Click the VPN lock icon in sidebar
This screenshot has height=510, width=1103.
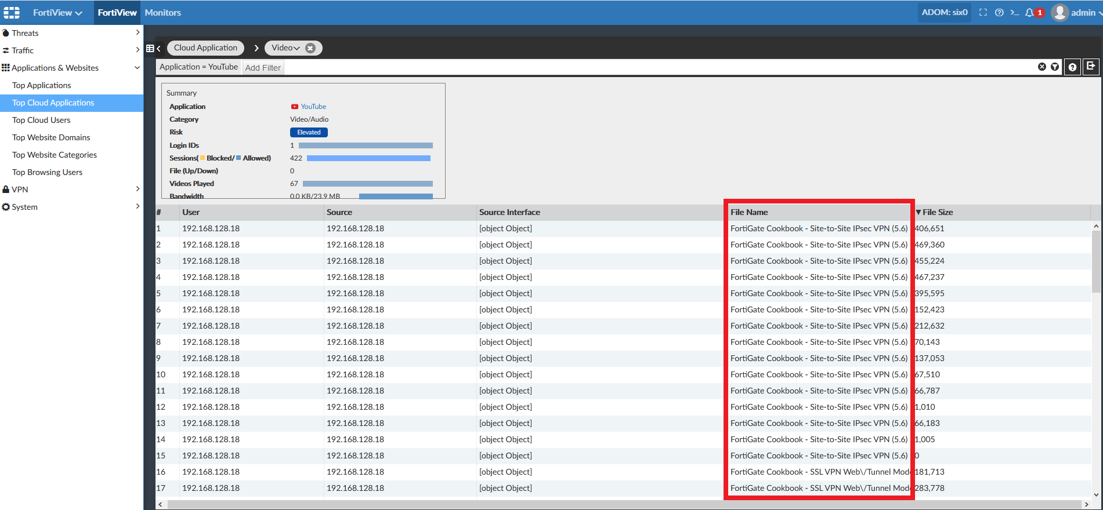(x=6, y=190)
